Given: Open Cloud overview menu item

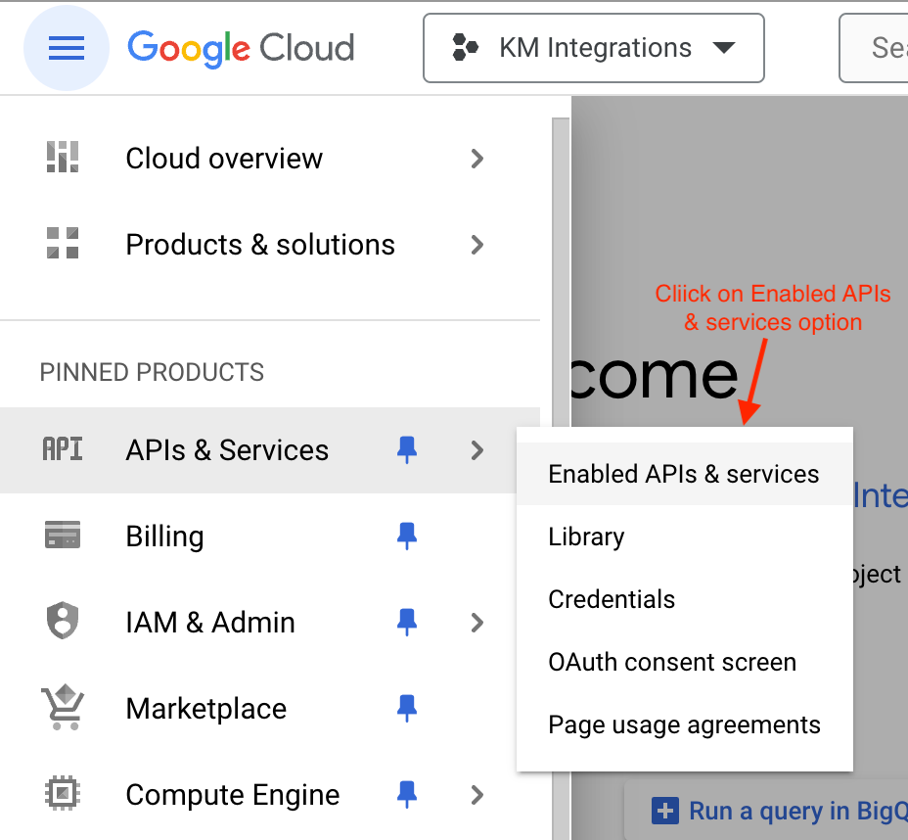Looking at the screenshot, I should click(270, 159).
